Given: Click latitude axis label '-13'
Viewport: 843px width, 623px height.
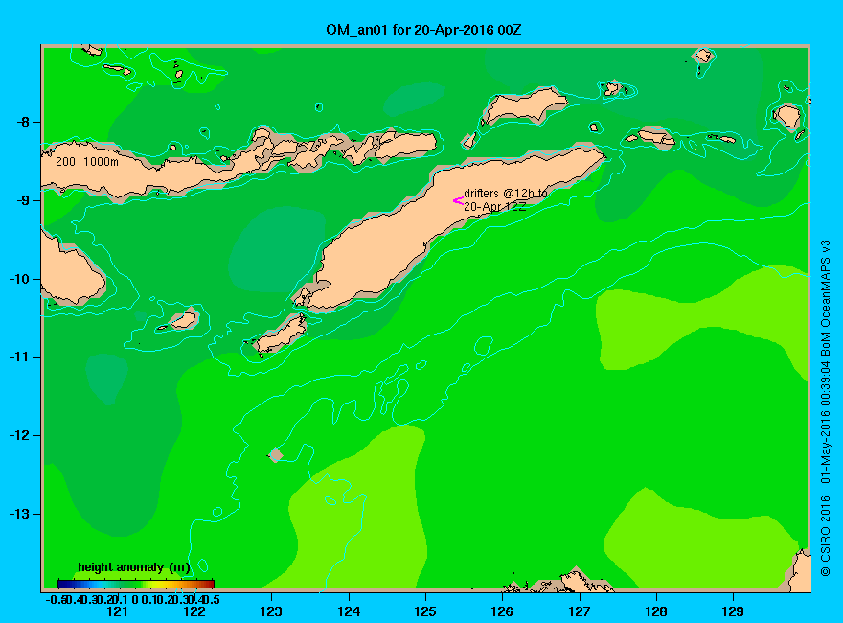Looking at the screenshot, I should point(19,514).
